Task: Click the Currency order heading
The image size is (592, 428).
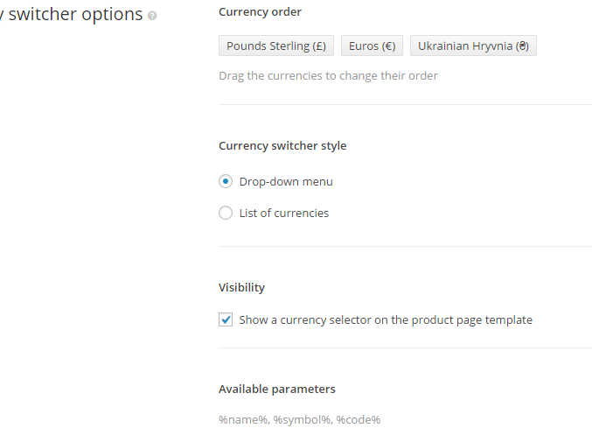Action: tap(260, 11)
